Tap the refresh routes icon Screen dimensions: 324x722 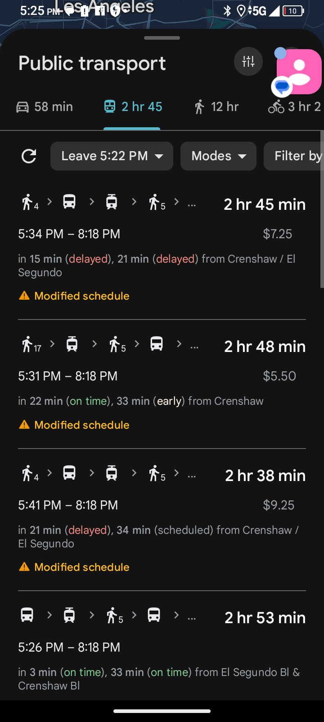pyautogui.click(x=29, y=156)
